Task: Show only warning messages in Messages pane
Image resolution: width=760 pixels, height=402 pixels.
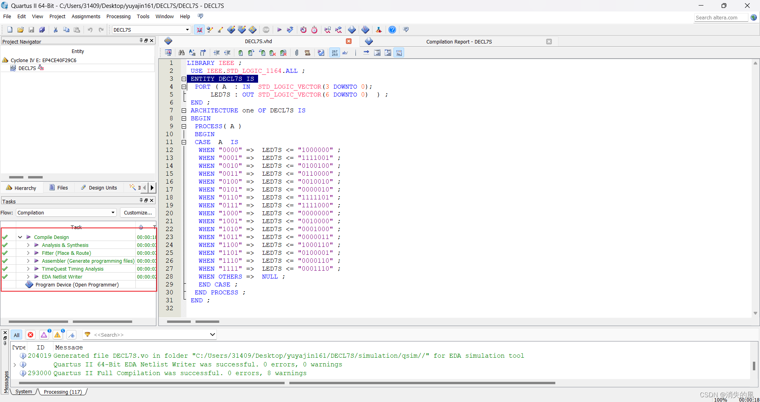Action: point(57,335)
